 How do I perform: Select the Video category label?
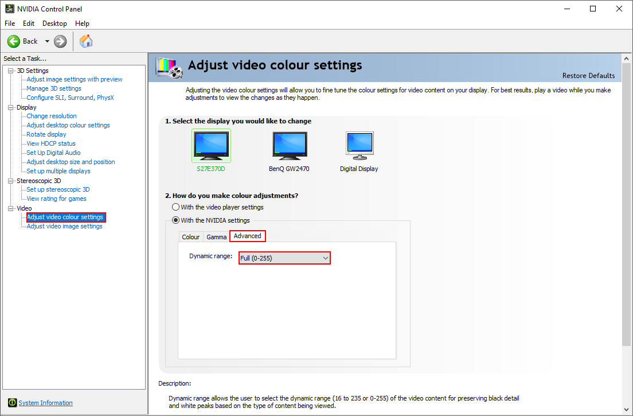(x=24, y=208)
